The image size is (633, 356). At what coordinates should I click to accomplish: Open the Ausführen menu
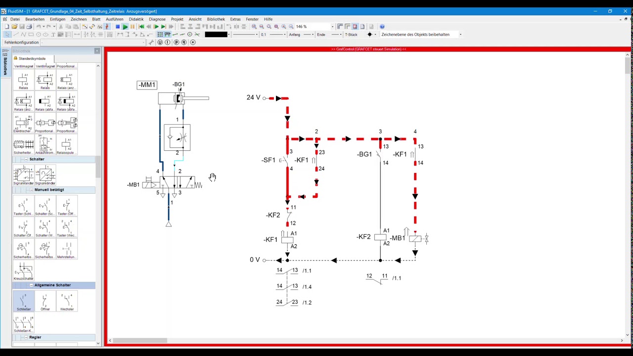[114, 19]
